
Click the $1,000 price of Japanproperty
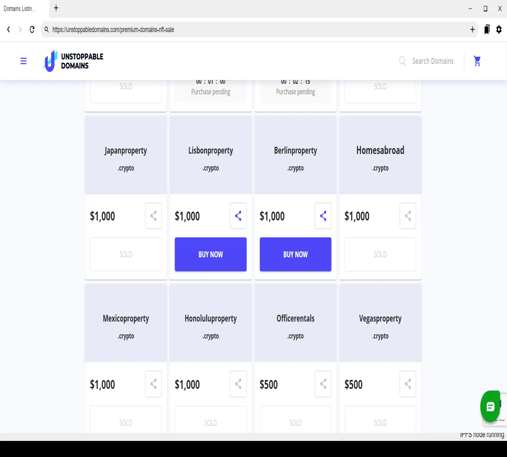point(102,216)
